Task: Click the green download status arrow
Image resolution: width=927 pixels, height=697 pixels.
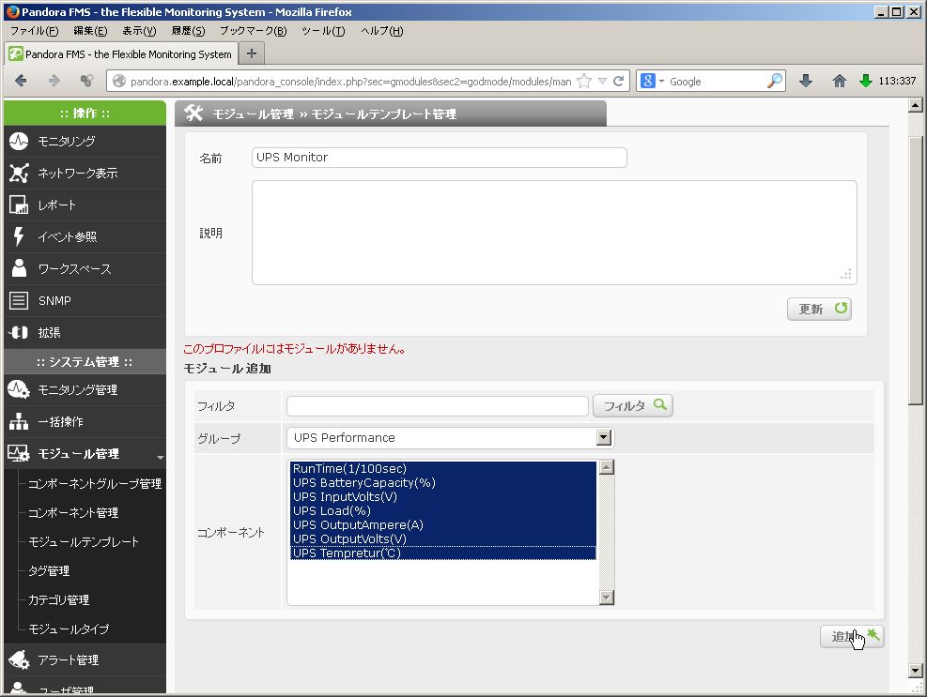Action: click(x=866, y=81)
